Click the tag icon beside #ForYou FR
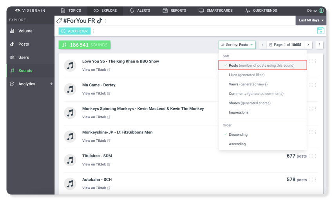 [x=59, y=21]
